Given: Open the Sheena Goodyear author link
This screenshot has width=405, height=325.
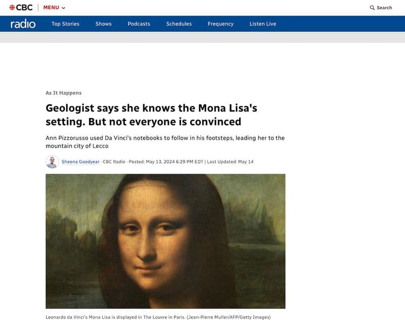Looking at the screenshot, I should [x=80, y=162].
